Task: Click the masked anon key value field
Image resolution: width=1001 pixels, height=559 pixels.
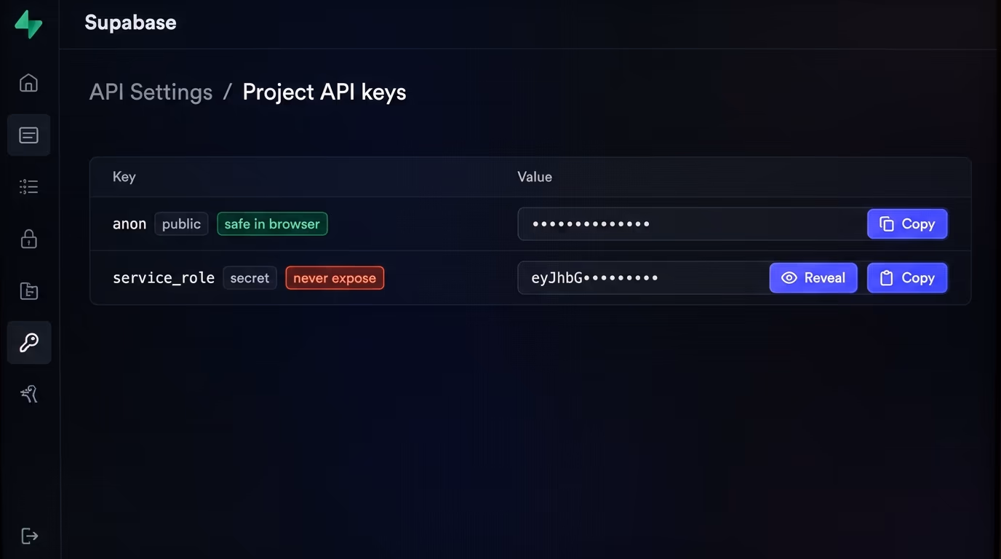Action: [x=692, y=224]
